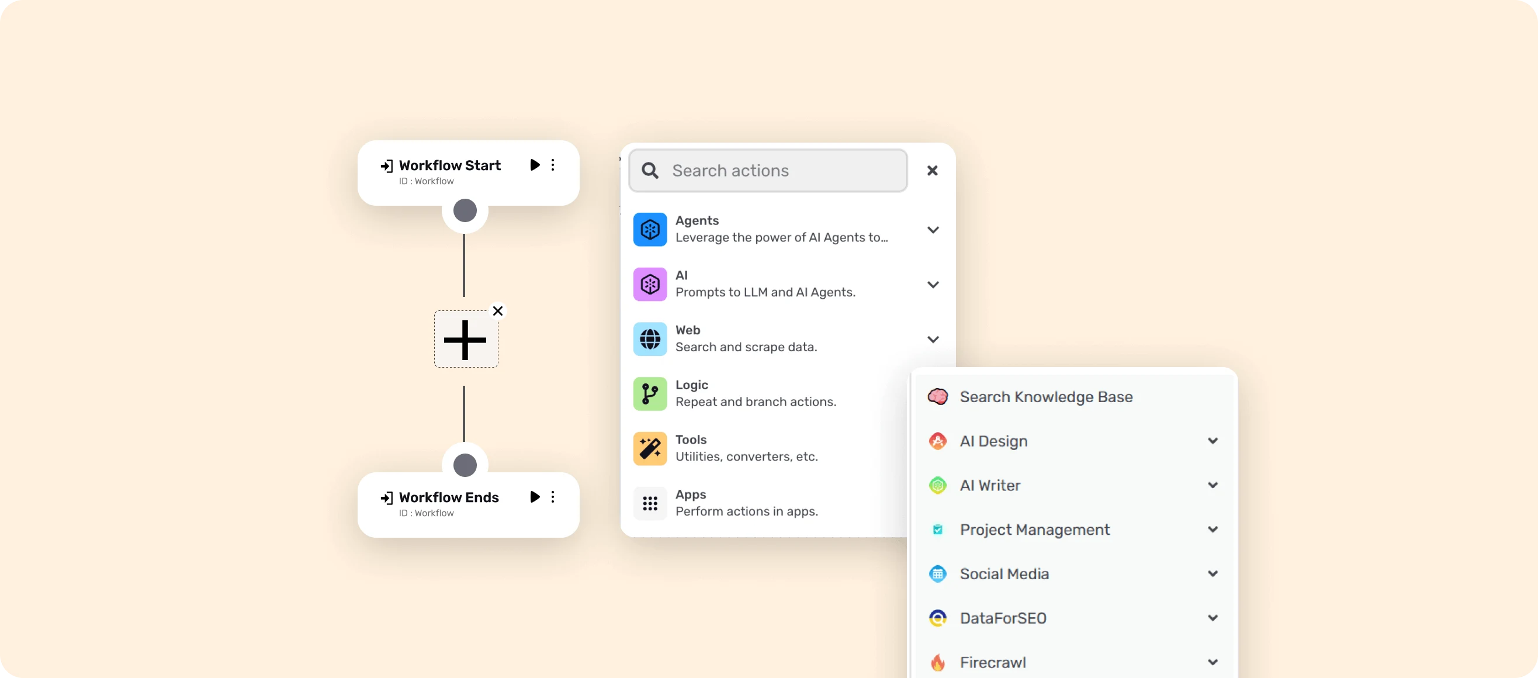Remove the plus node placeholder
The height and width of the screenshot is (678, 1538).
[x=498, y=310]
